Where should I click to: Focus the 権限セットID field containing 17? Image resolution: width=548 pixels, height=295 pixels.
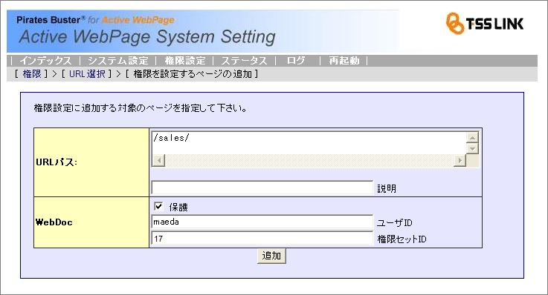pyautogui.click(x=262, y=239)
